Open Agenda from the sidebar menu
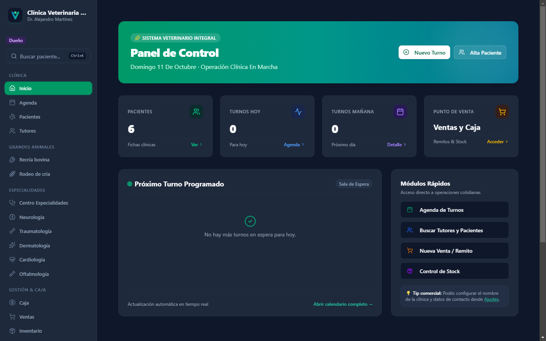Screen dimensions: 546x341 click(48, 103)
